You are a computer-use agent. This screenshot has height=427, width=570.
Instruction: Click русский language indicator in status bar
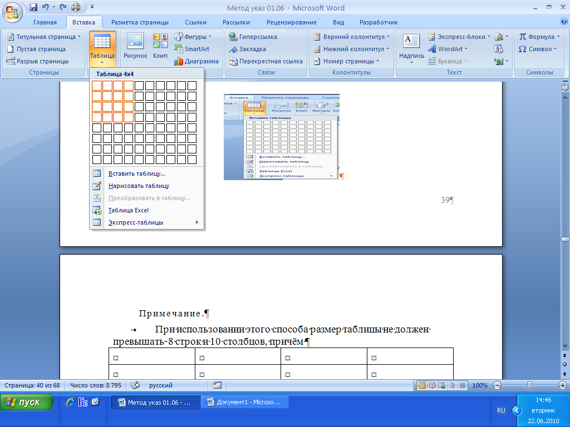[x=161, y=385]
